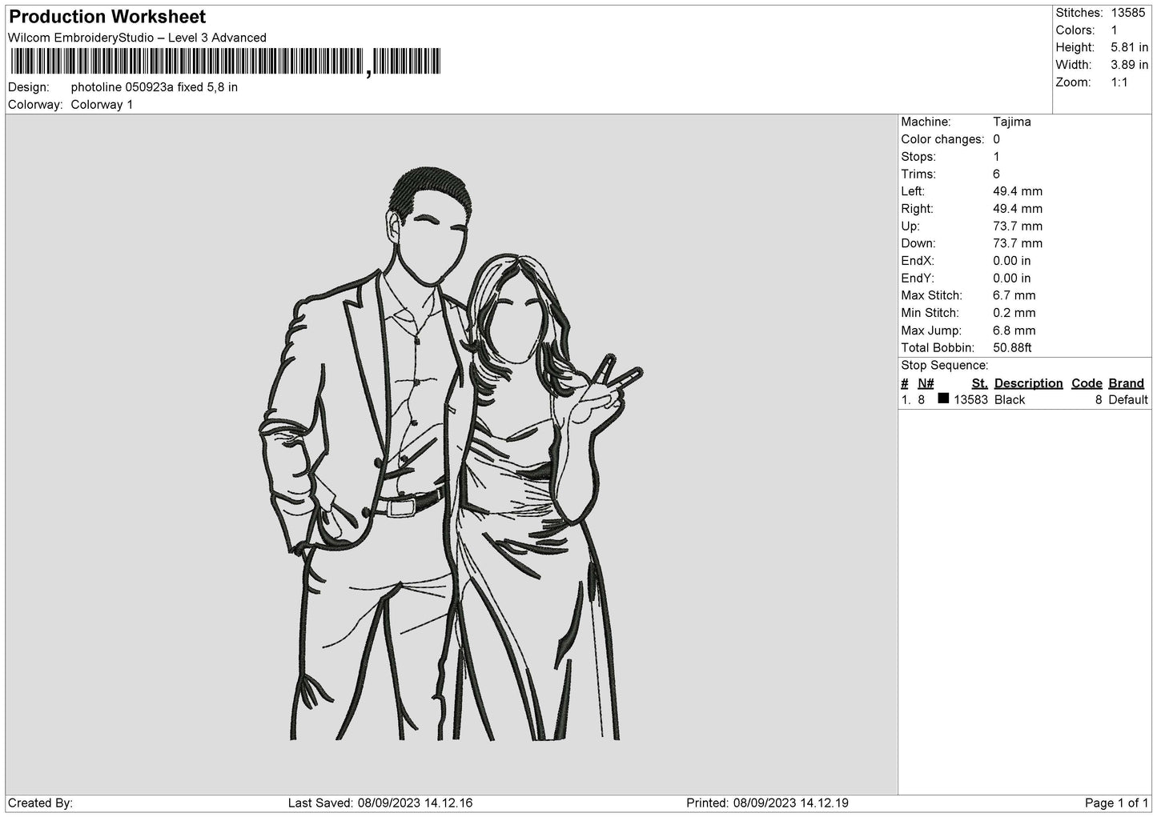Click the 'Code' column header

[1087, 383]
